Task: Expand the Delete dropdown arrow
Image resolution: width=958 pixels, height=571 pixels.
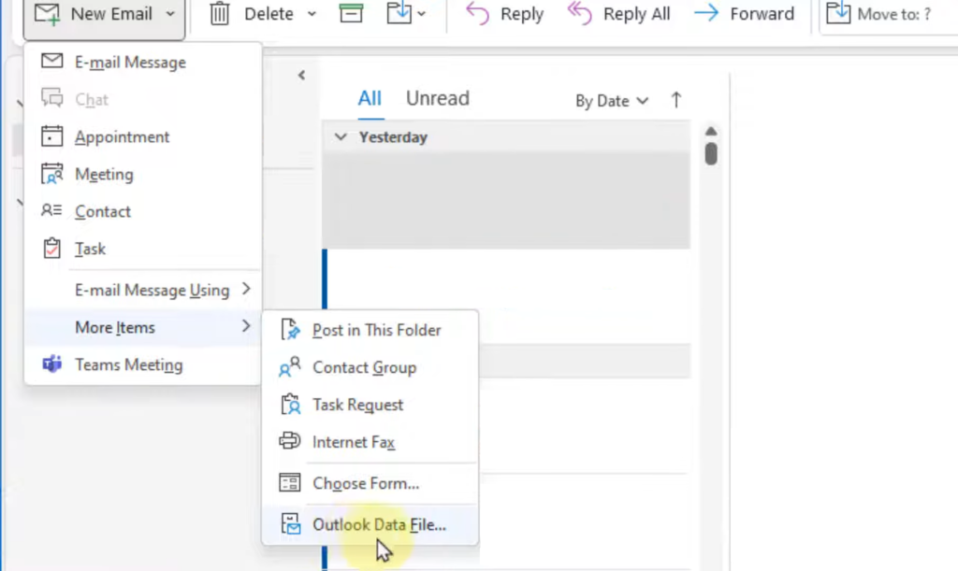Action: (x=312, y=14)
